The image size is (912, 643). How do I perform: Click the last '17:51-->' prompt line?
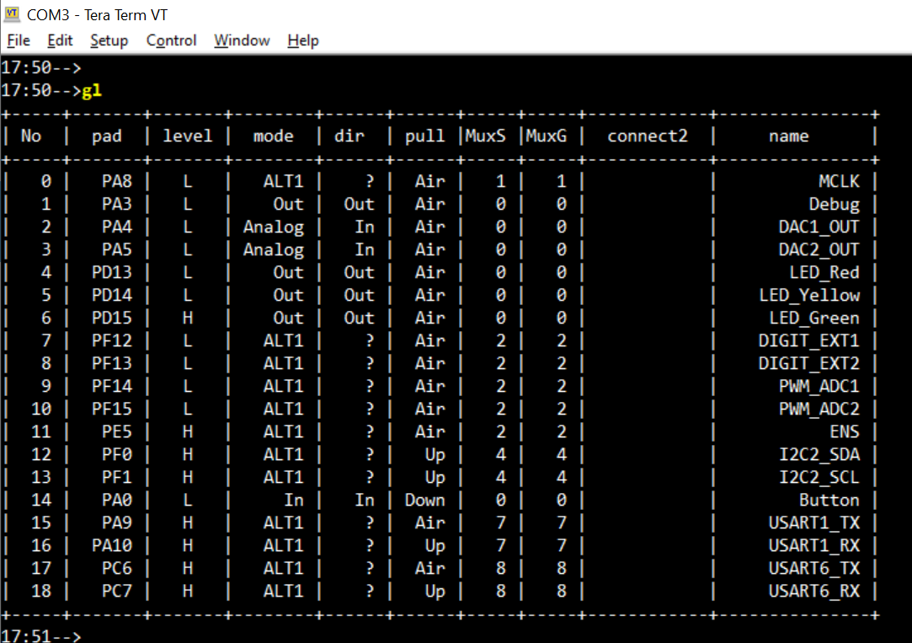[x=40, y=635]
